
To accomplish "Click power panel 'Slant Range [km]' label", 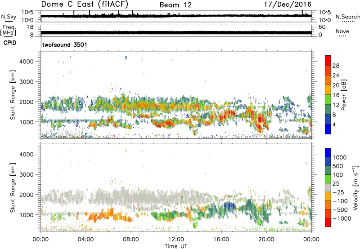I will [13, 95].
